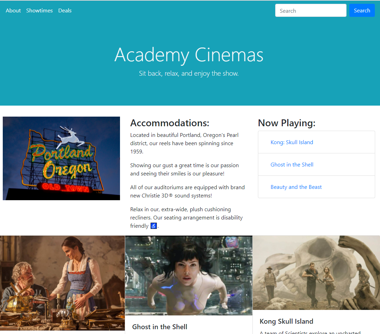380x334 pixels.
Task: Open the Deals menu item
Action: 65,11
